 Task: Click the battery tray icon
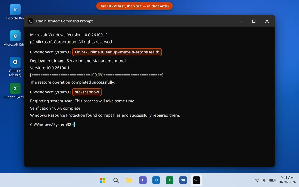click(272, 180)
